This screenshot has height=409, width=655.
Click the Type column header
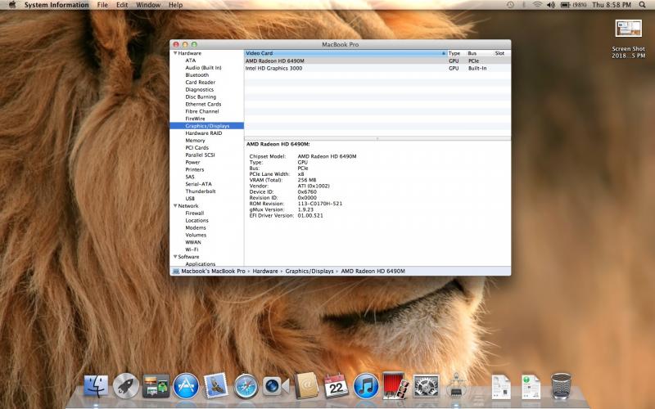click(457, 53)
